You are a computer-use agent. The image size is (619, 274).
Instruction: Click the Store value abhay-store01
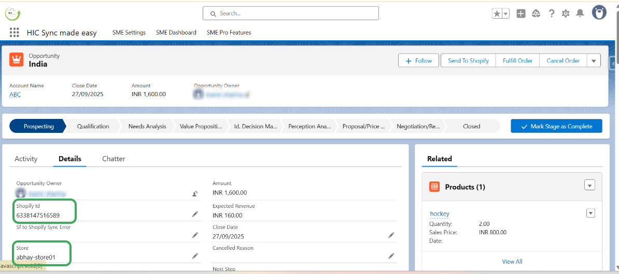[x=36, y=257]
